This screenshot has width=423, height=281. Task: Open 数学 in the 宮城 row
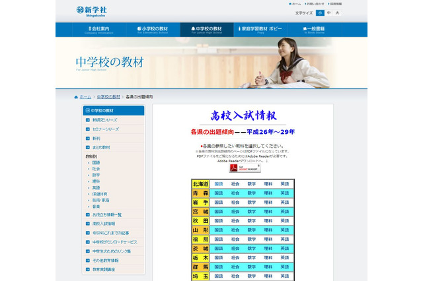(x=252, y=212)
